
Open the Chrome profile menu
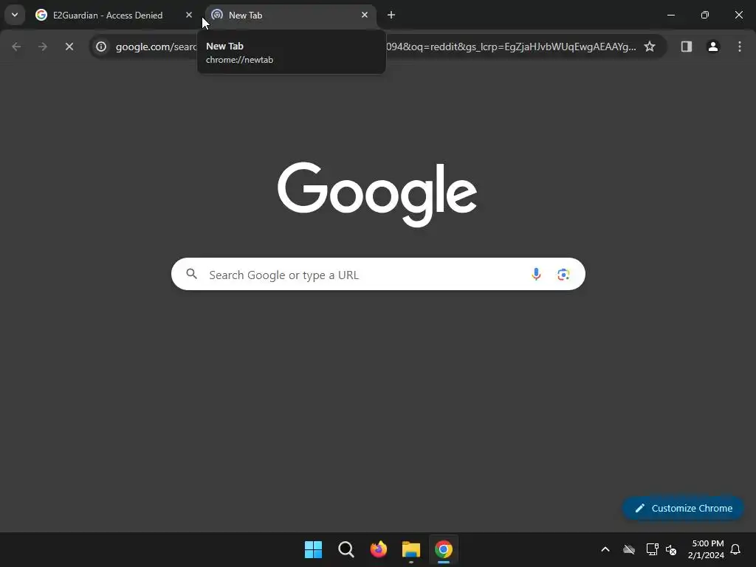point(713,47)
